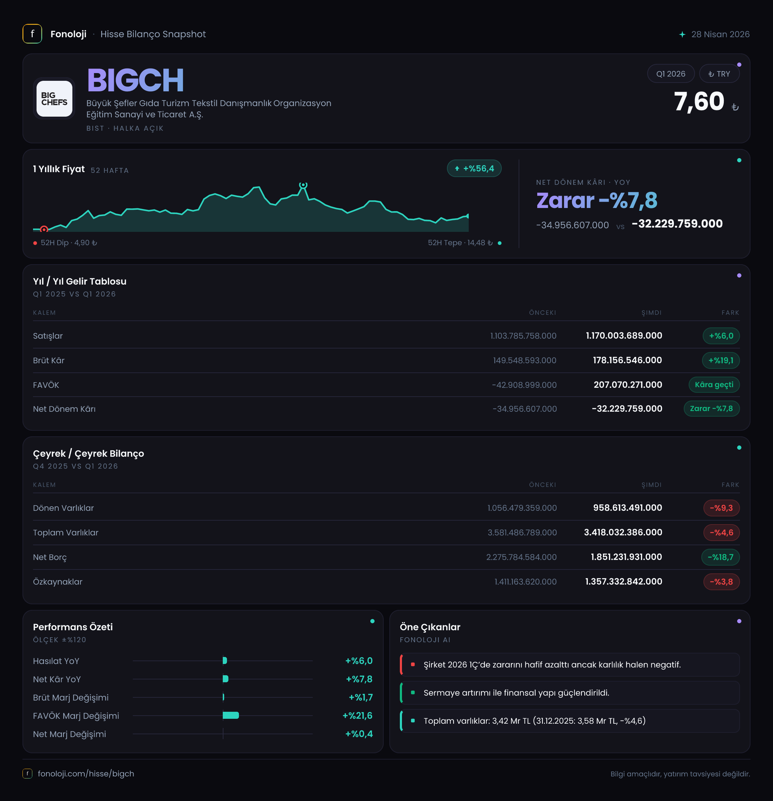The image size is (773, 801).
Task: Click the Net Kâr YoY performance bar
Action: point(226,679)
